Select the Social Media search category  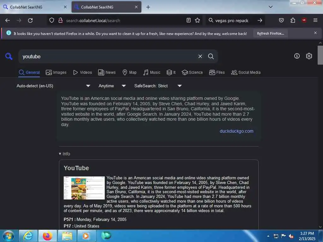(x=246, y=72)
